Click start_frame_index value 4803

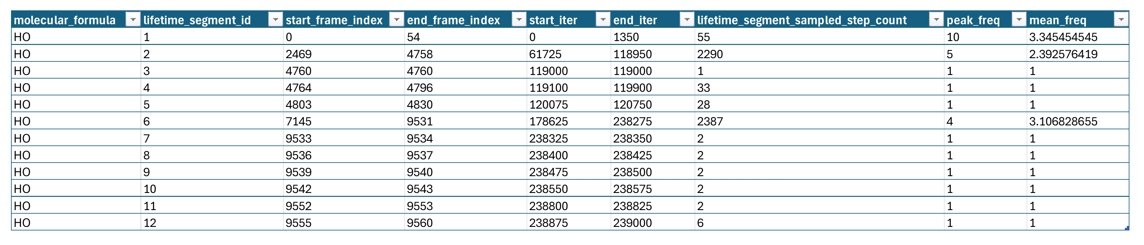(x=298, y=104)
